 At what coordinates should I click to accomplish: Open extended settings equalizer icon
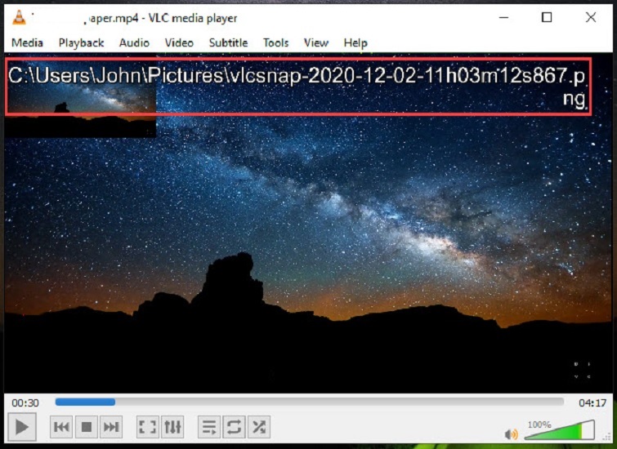(172, 427)
